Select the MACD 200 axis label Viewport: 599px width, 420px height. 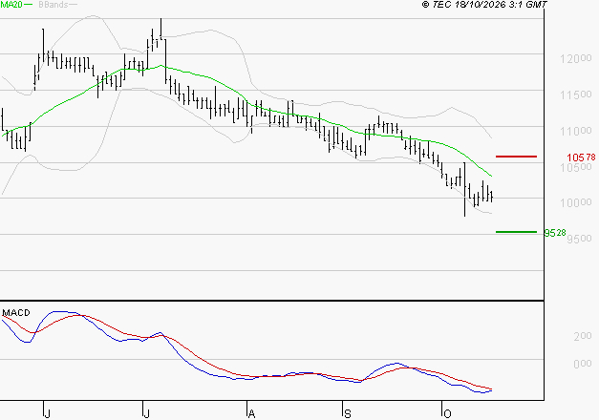[x=583, y=336]
